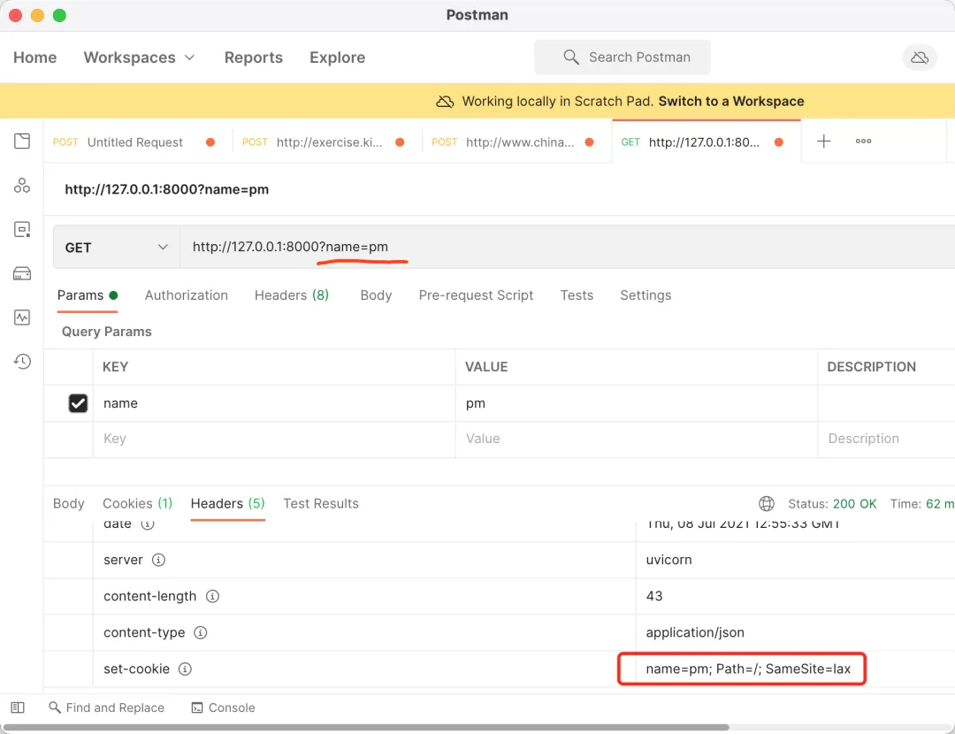Viewport: 955px width, 734px height.
Task: Click the horizontal scrollbar at bottom
Action: point(365,727)
